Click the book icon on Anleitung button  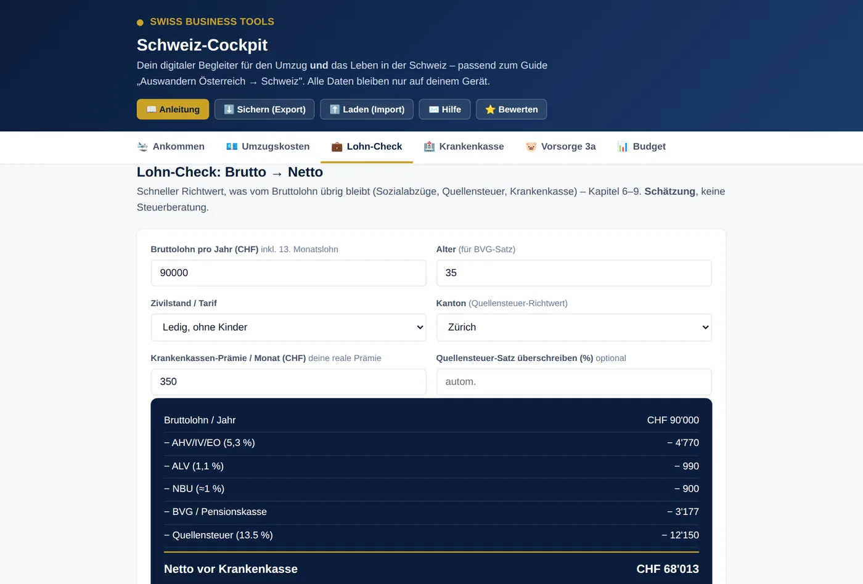pos(151,109)
